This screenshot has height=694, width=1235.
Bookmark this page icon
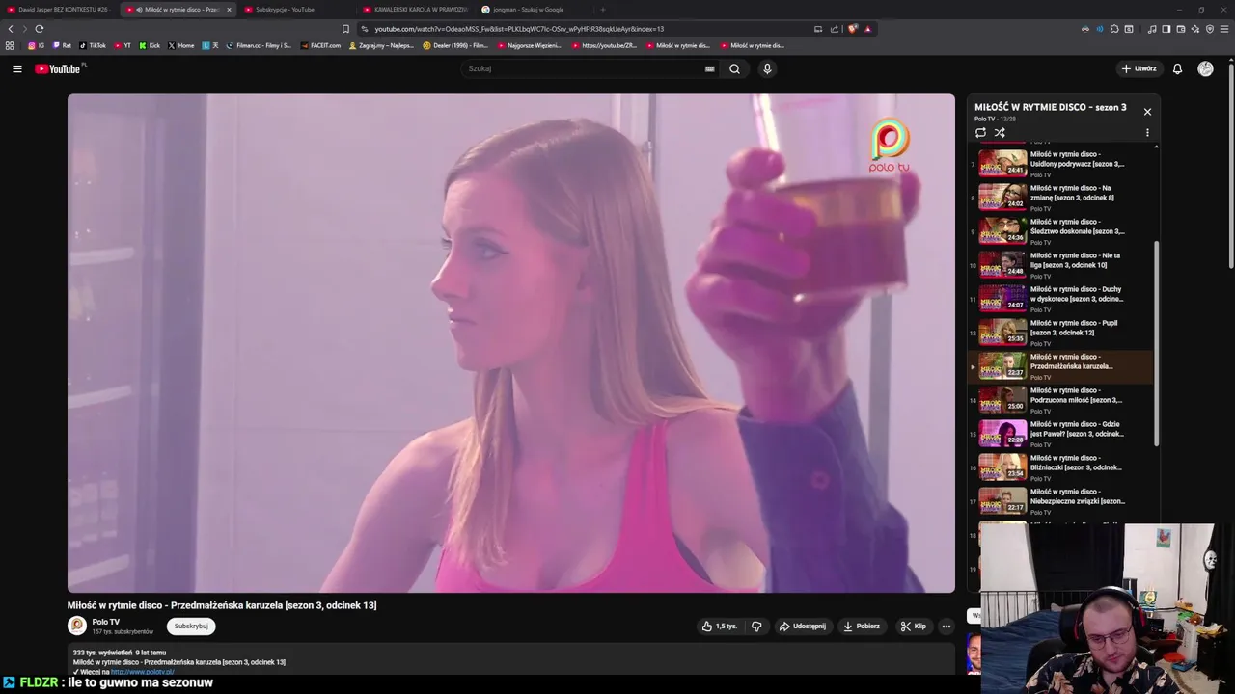coord(345,29)
